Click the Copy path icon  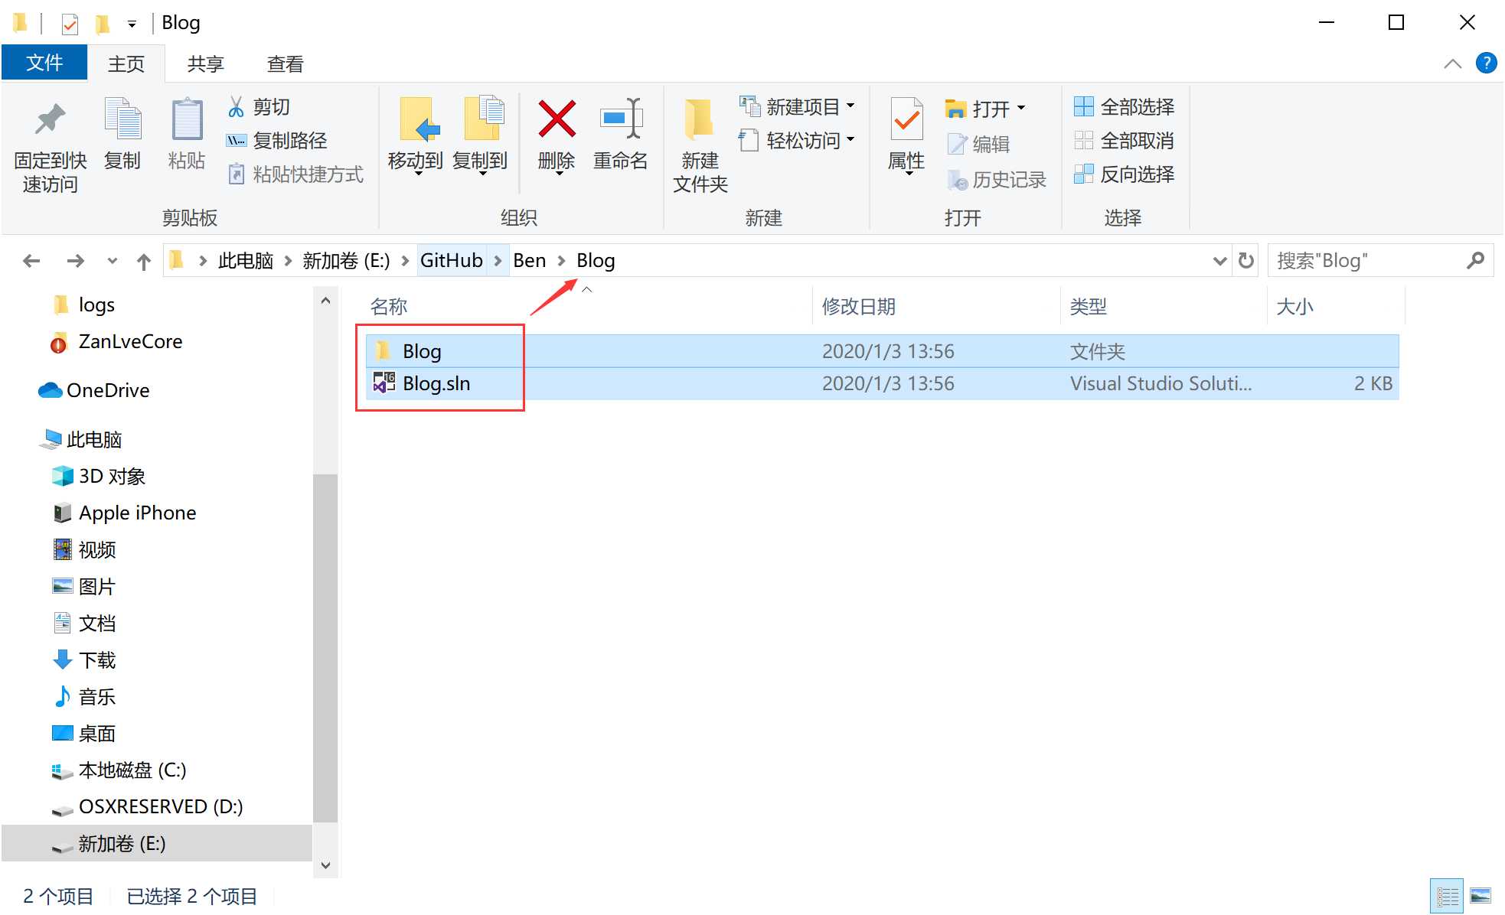coord(236,141)
